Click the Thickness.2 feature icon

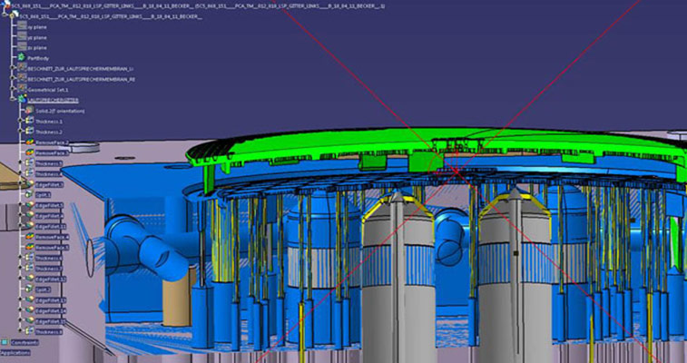tap(29, 131)
